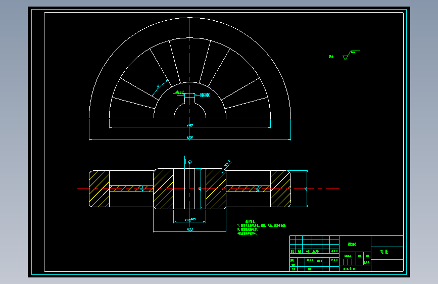The height and width of the screenshot is (284, 438).
Task: Click the rim thickness dimension at the section's right
Action: tap(306, 189)
